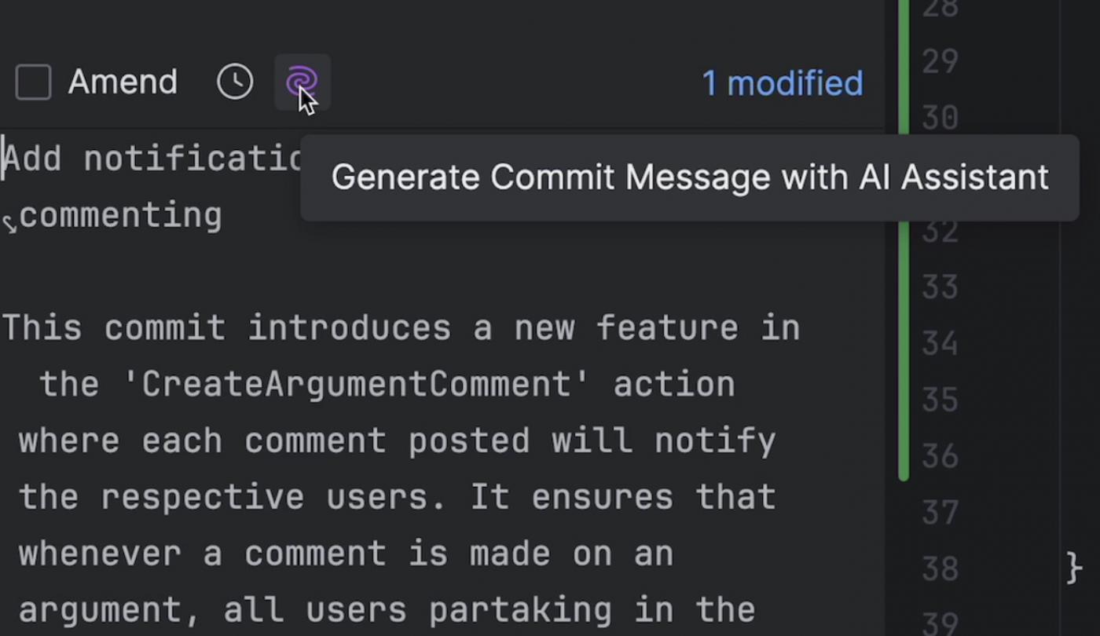The width and height of the screenshot is (1100, 636).
Task: Click line number 35 in the gutter
Action: (x=940, y=400)
